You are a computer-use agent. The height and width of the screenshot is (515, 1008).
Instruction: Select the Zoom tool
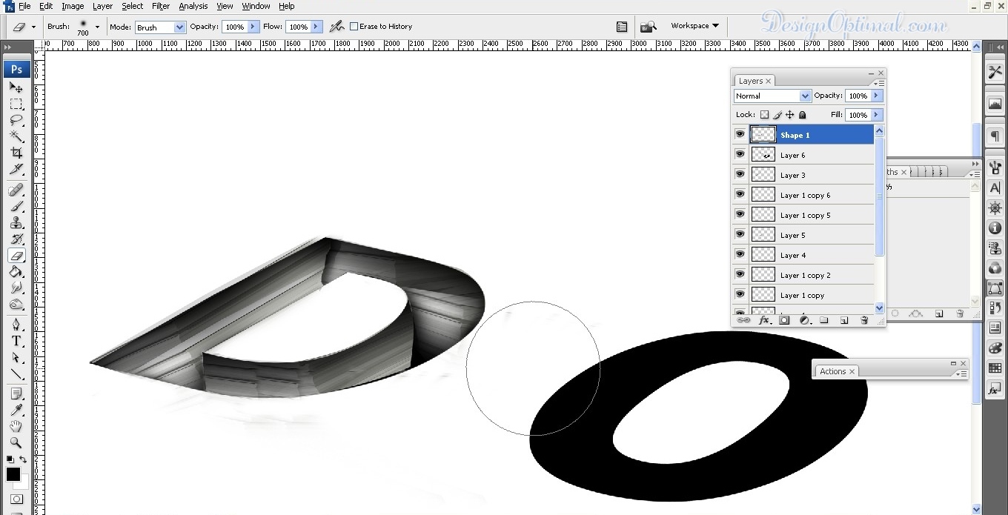pyautogui.click(x=16, y=442)
